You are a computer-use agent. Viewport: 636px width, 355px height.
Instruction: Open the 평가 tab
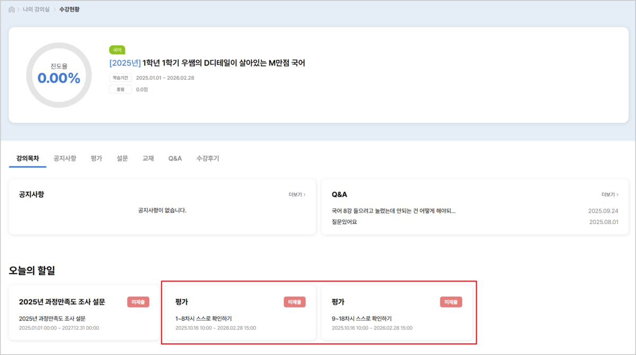pyautogui.click(x=96, y=158)
